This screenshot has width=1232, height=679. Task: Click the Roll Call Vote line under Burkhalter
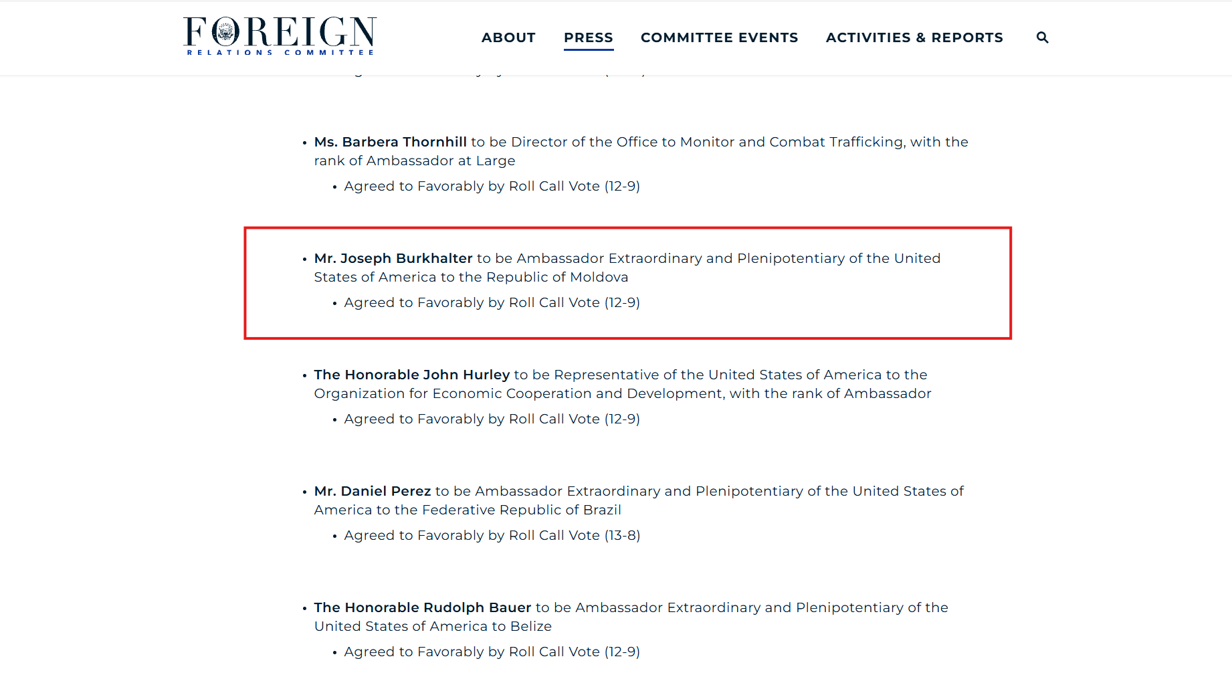(x=492, y=302)
